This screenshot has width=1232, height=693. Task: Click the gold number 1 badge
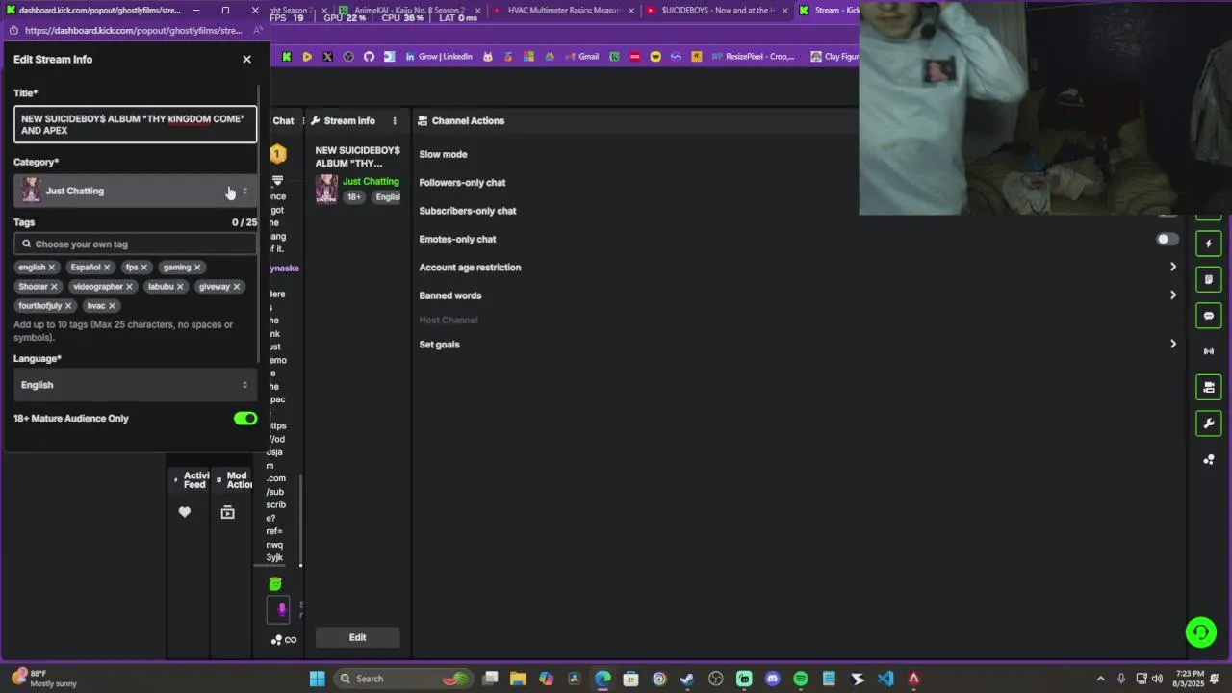(277, 154)
